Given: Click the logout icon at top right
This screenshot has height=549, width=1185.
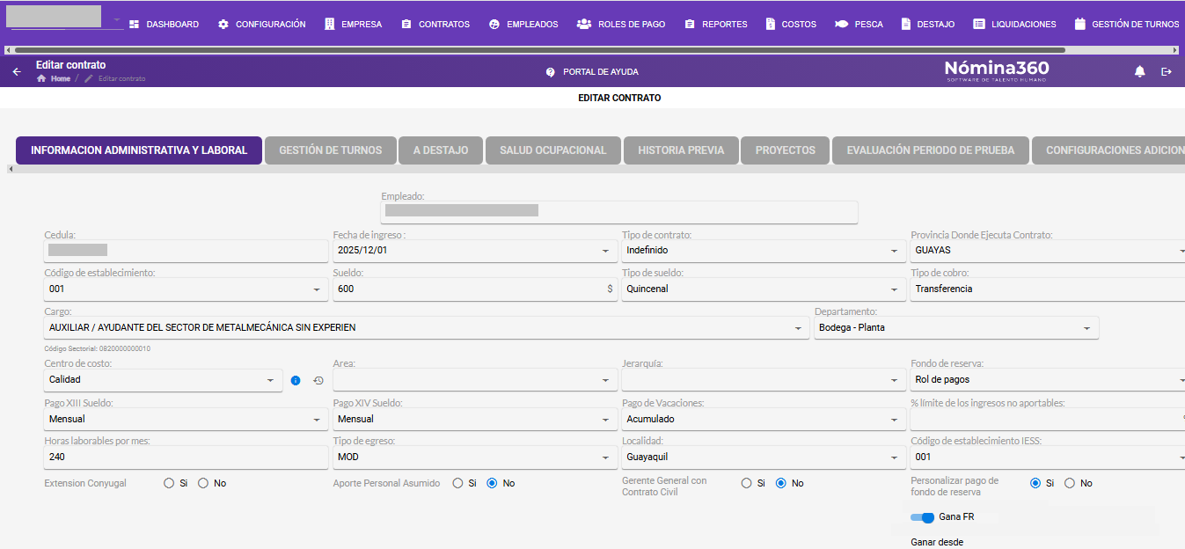Looking at the screenshot, I should coord(1167,71).
